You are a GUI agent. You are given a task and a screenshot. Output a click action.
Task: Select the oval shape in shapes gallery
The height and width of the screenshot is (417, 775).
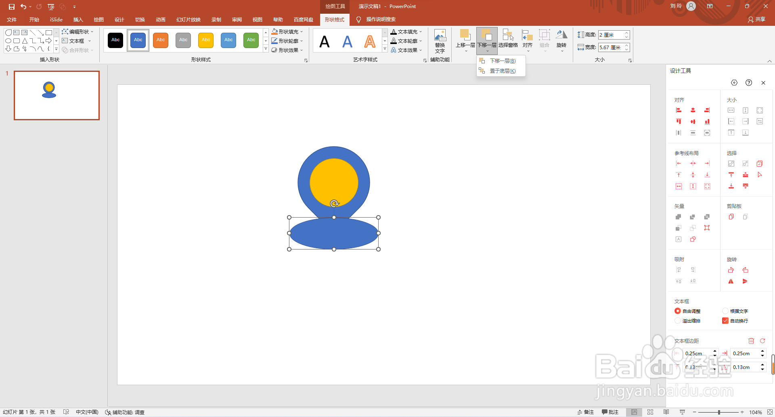[8, 41]
